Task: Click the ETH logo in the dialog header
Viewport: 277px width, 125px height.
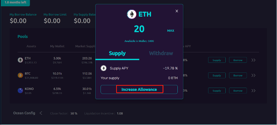Action: (x=132, y=14)
